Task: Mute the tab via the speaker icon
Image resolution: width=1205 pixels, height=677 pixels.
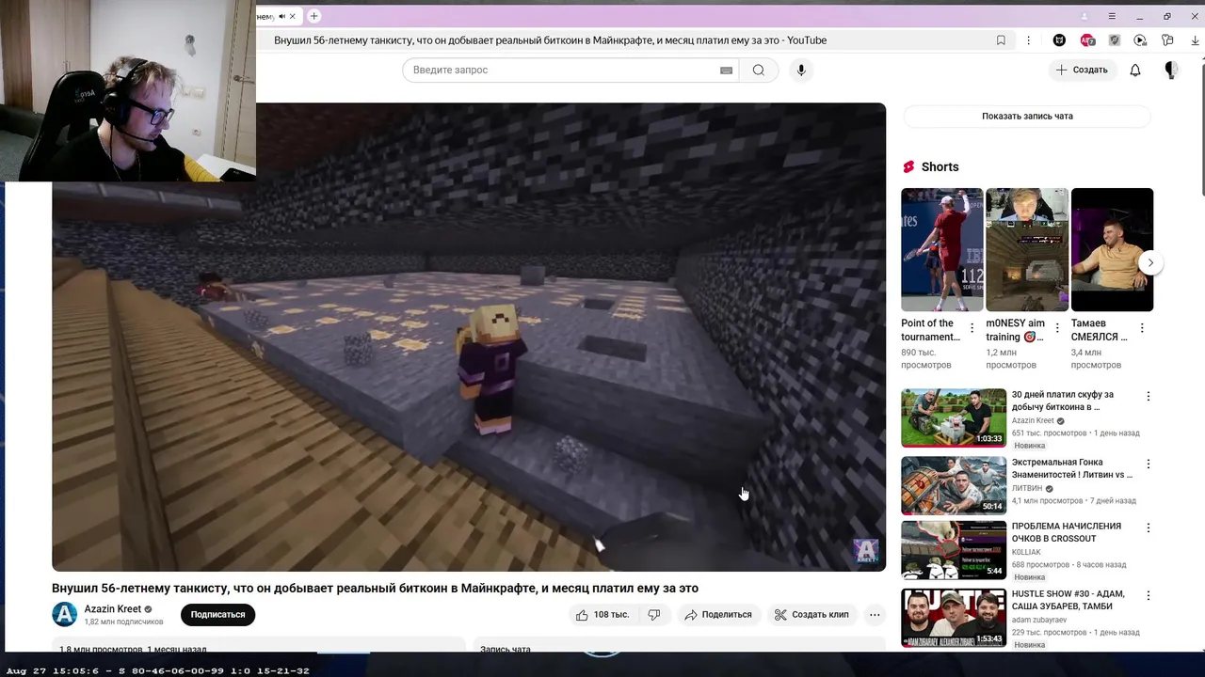Action: coord(281,16)
